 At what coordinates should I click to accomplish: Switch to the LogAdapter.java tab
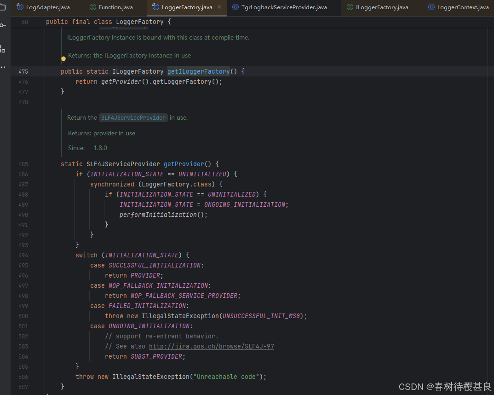pyautogui.click(x=43, y=7)
